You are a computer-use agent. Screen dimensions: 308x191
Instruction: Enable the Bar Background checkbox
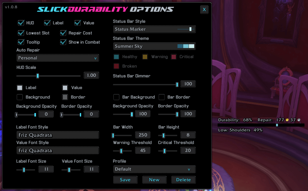(x=116, y=97)
